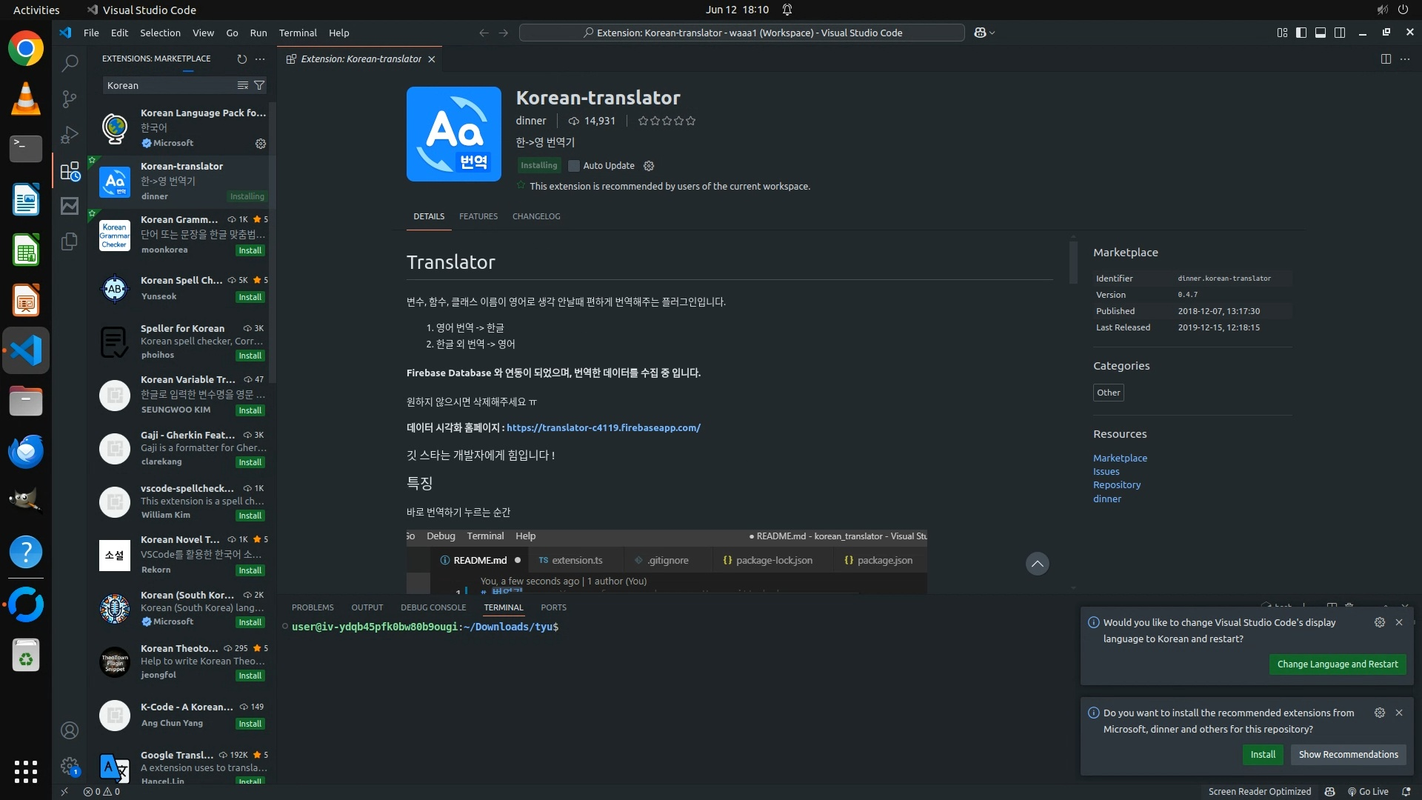Open Views and More Actions ellipsis
The width and height of the screenshot is (1422, 800).
pos(260,59)
